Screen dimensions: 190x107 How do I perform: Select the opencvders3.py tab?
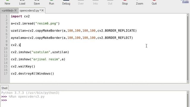point(29,11)
